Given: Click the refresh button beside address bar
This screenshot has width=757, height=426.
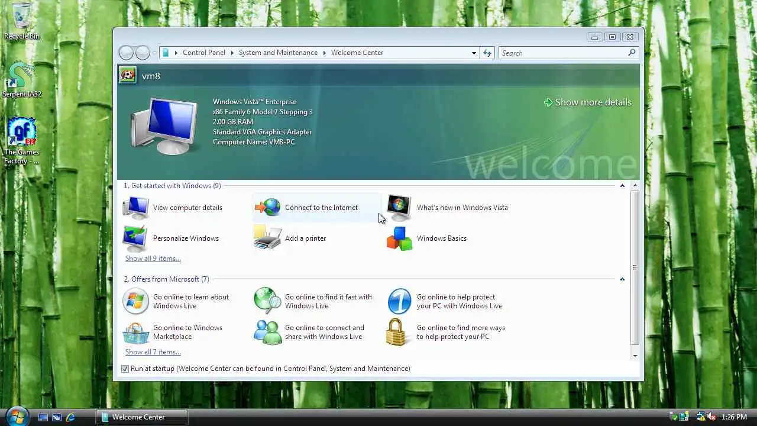Looking at the screenshot, I should (x=487, y=53).
